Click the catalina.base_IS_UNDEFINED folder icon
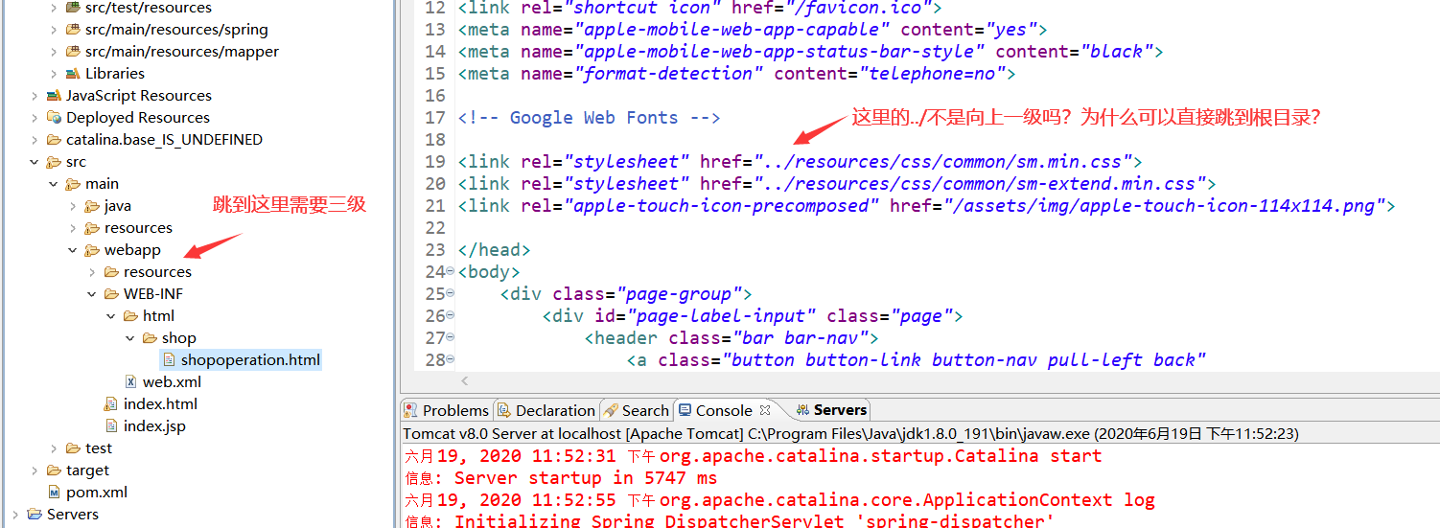The height and width of the screenshot is (528, 1440). 54,140
